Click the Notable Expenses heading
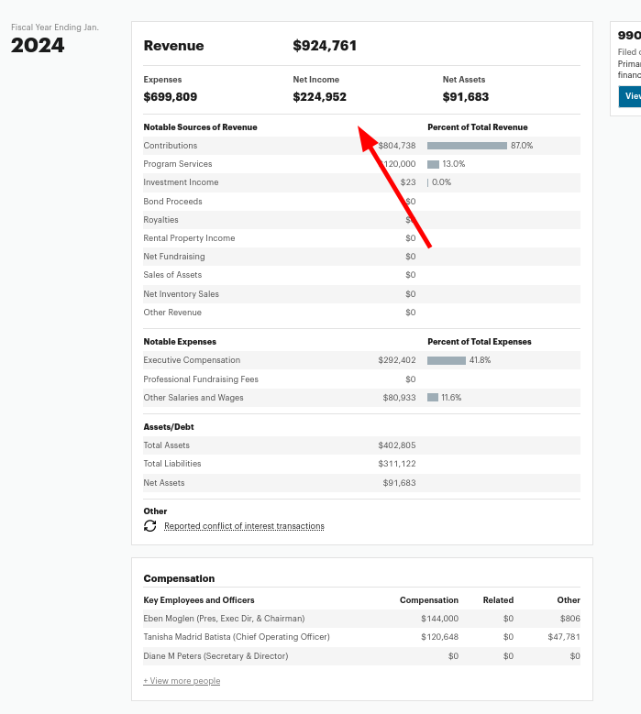This screenshot has height=714, width=641. pyautogui.click(x=180, y=342)
